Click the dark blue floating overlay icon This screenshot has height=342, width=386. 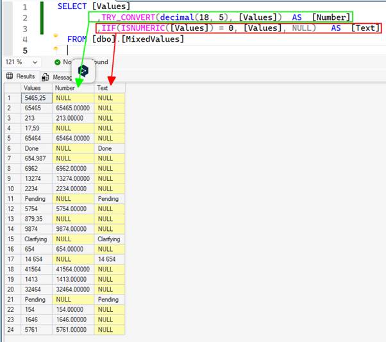(84, 71)
